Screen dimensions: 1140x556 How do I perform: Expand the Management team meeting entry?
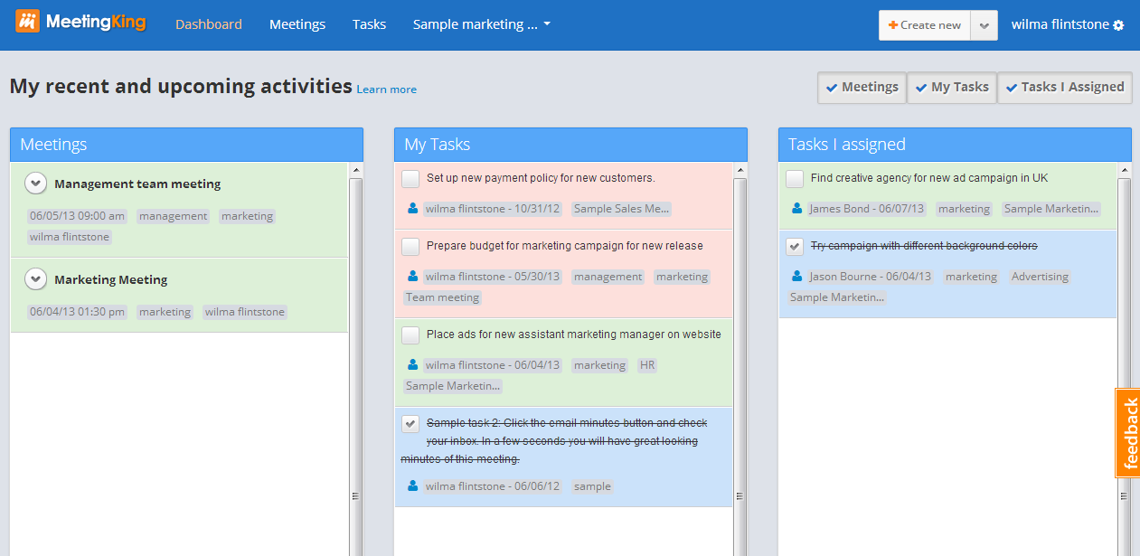click(35, 183)
